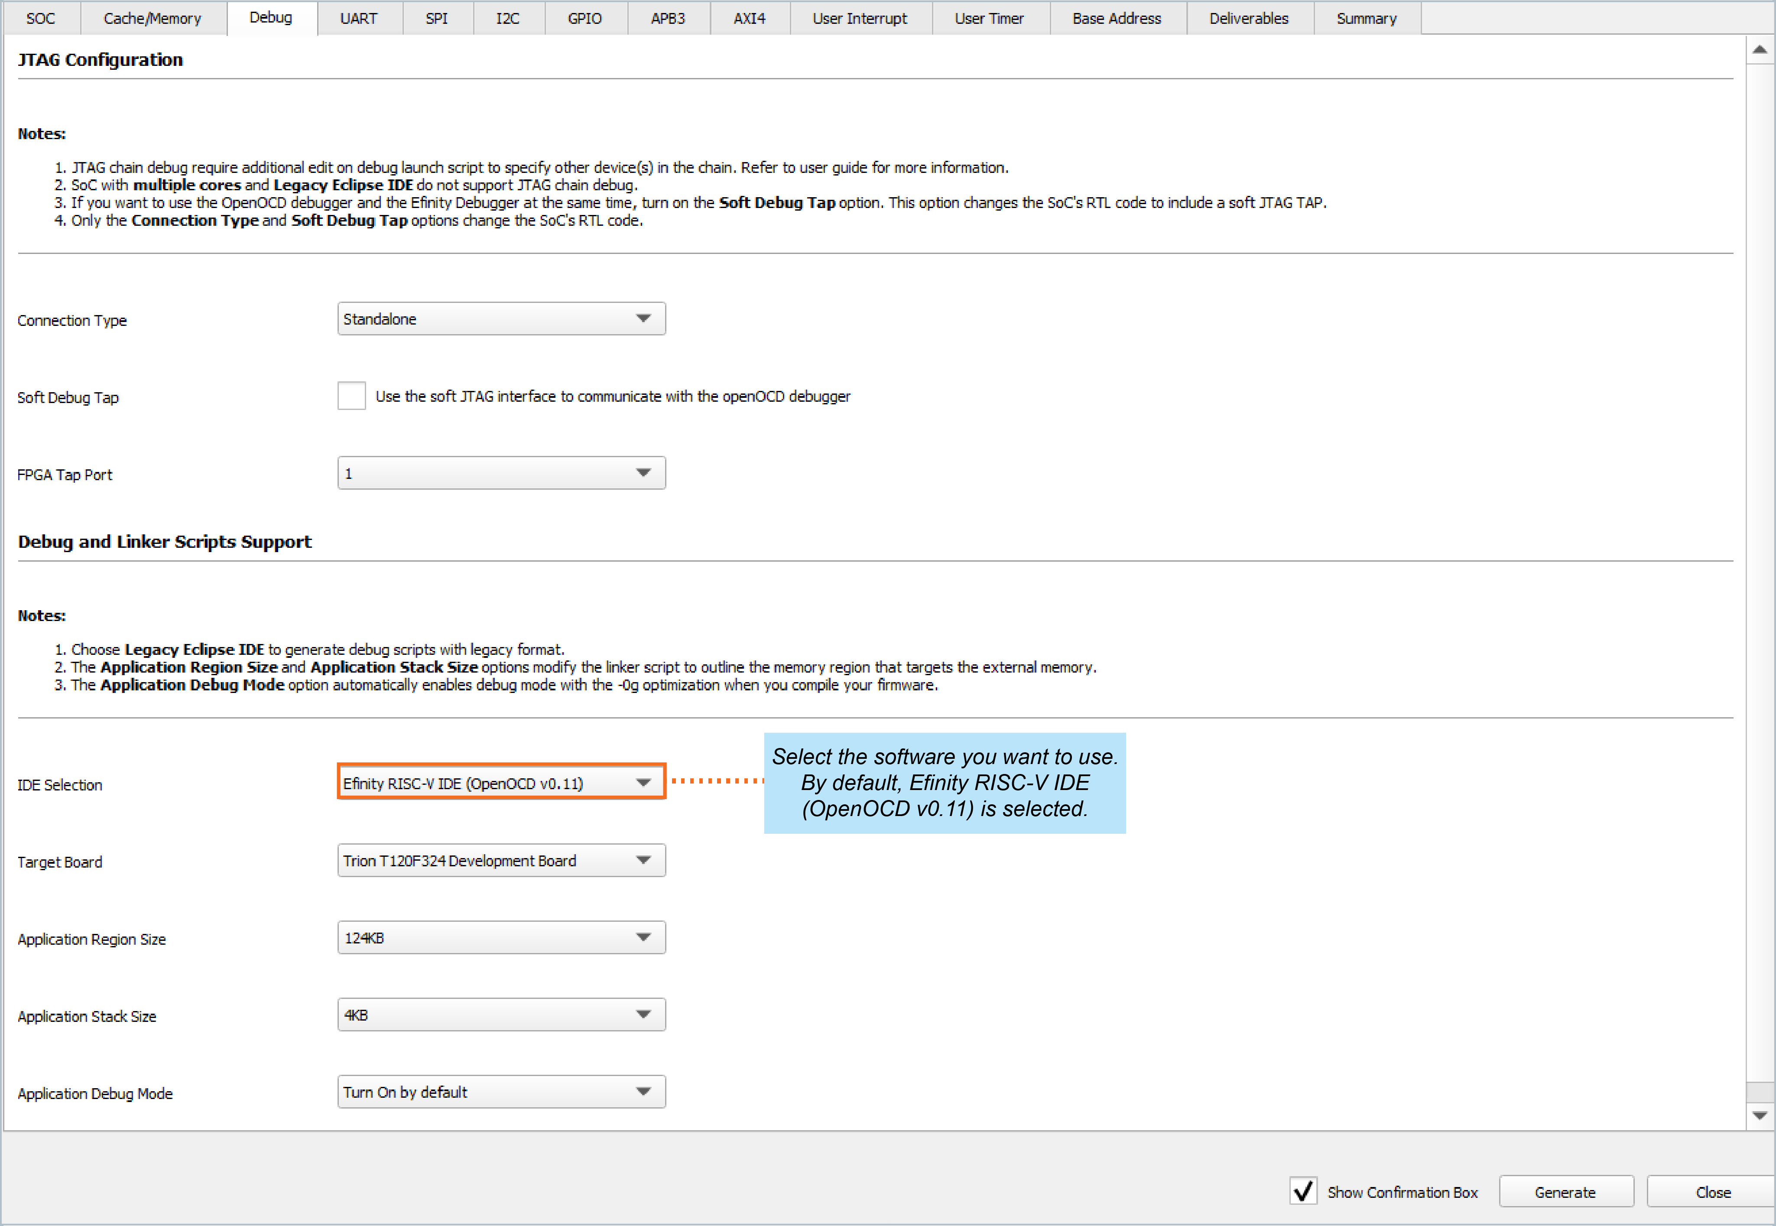Uncheck Show Confirmation Box

1303,1191
